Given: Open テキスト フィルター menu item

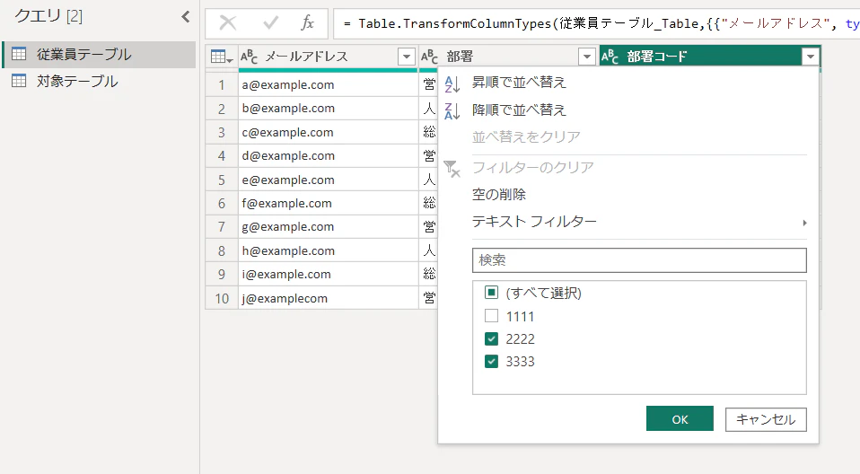Looking at the screenshot, I should tap(534, 222).
